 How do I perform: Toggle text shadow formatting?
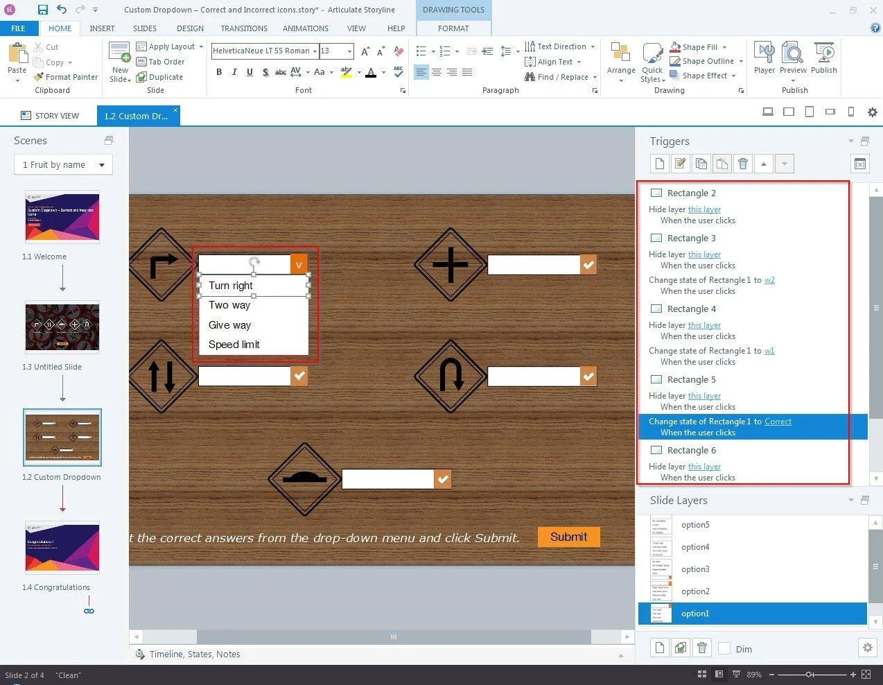click(x=265, y=72)
